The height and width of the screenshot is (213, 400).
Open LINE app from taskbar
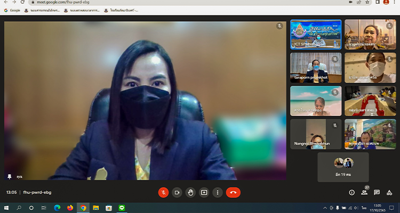(122, 208)
